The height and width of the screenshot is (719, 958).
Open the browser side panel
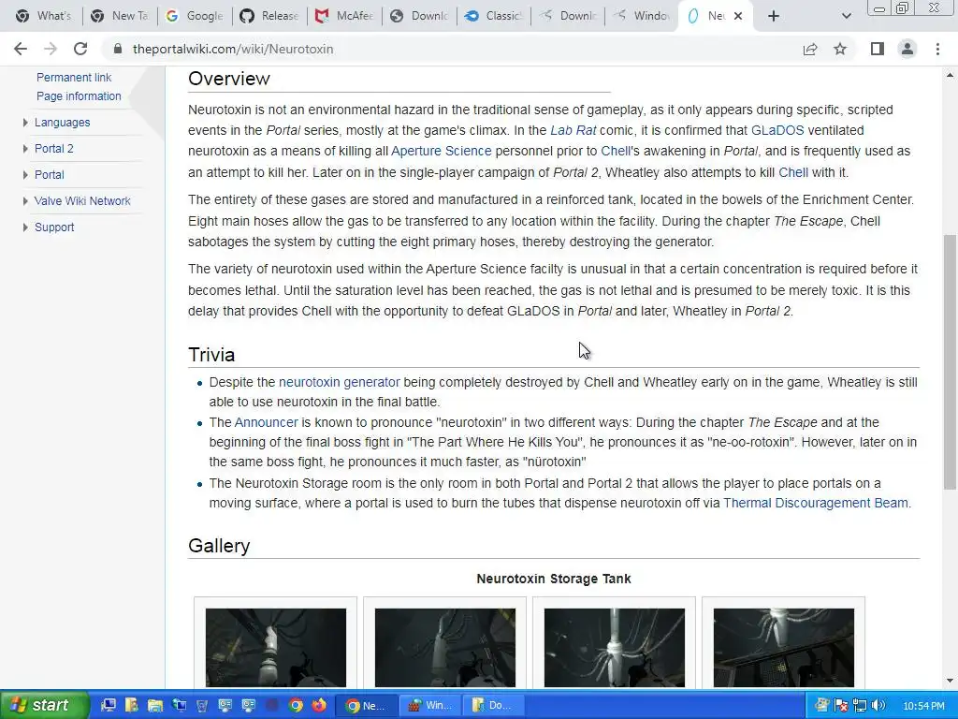click(878, 49)
